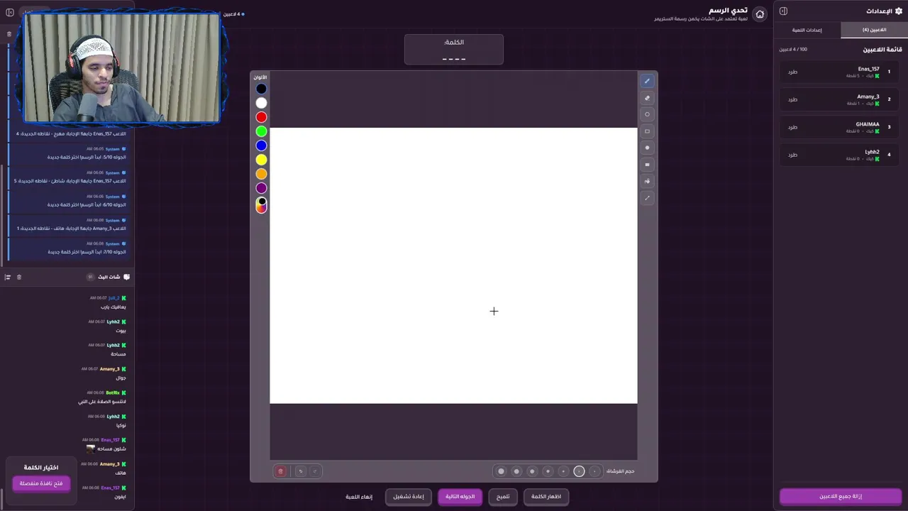Pick black color swatch

(x=262, y=89)
